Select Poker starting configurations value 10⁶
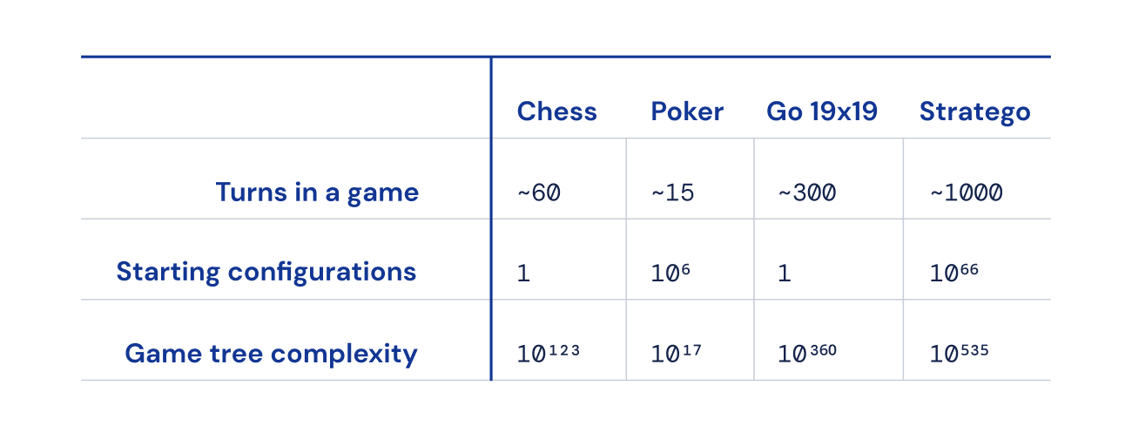This screenshot has width=1132, height=439. point(671,273)
